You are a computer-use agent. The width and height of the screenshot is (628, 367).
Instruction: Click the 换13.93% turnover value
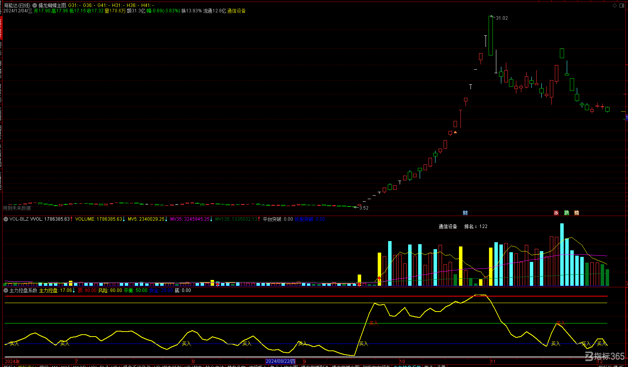pos(191,11)
